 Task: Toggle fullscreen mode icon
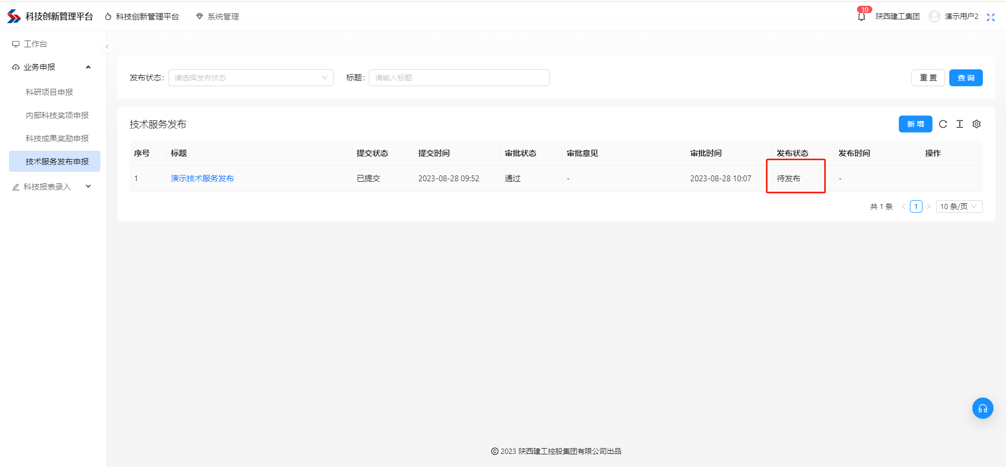pos(991,17)
